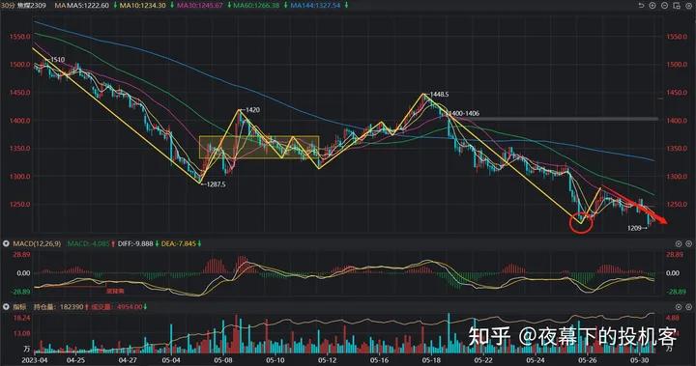Click the 1287.5 low price annotation
This screenshot has height=366, width=696.
pos(216,184)
